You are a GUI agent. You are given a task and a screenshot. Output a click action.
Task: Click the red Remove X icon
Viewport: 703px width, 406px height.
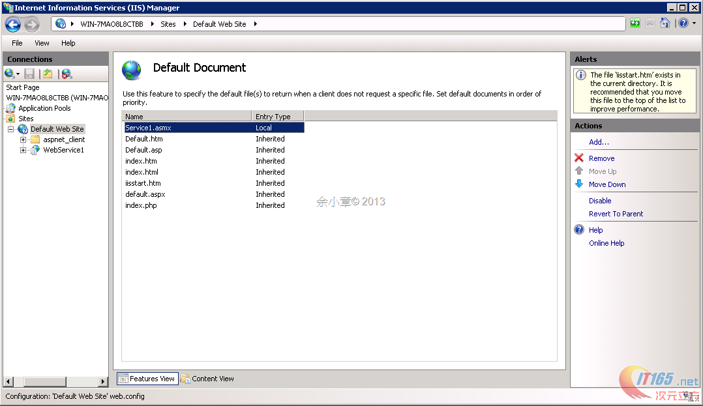(x=579, y=158)
